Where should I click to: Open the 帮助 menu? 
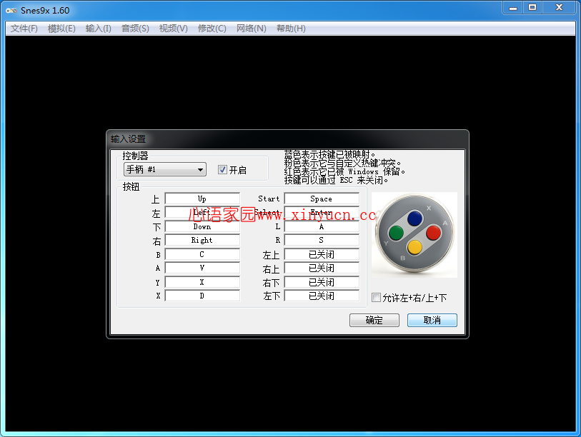click(x=291, y=28)
